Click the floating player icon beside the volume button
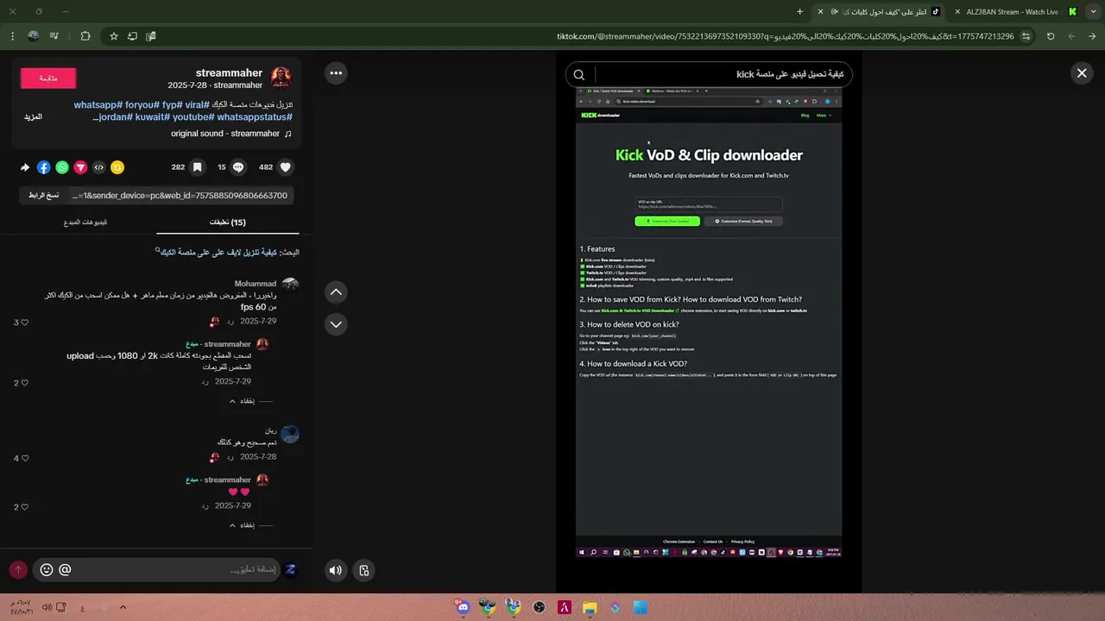The image size is (1105, 621). (x=364, y=570)
